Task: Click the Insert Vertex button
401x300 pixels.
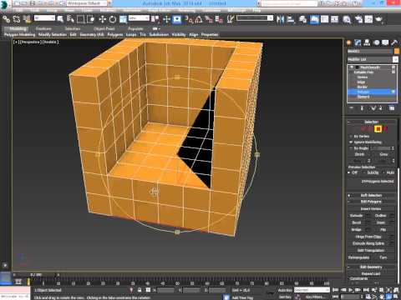Action: (371, 209)
